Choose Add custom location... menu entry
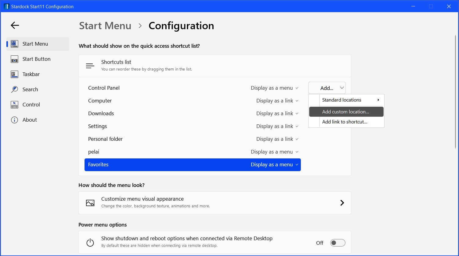The image size is (459, 256). pos(346,112)
